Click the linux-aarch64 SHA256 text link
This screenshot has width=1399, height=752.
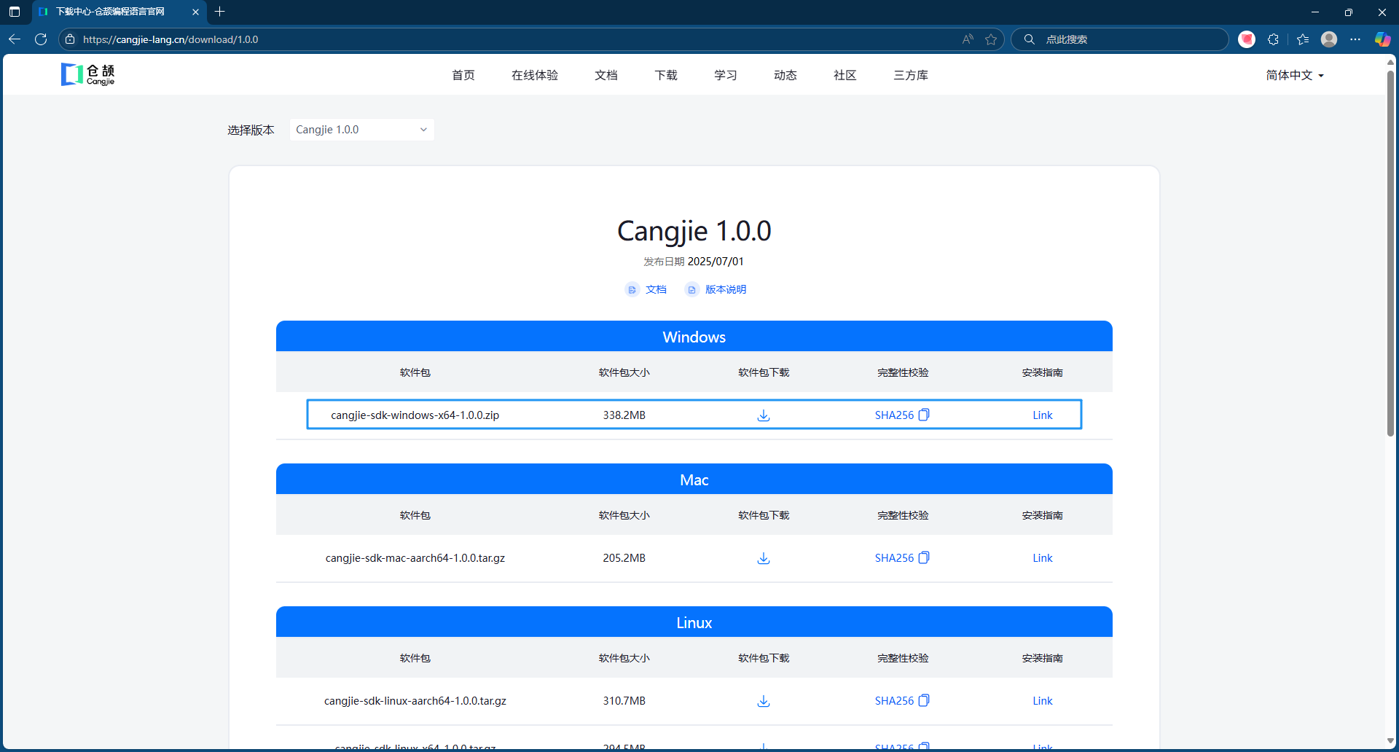click(894, 701)
